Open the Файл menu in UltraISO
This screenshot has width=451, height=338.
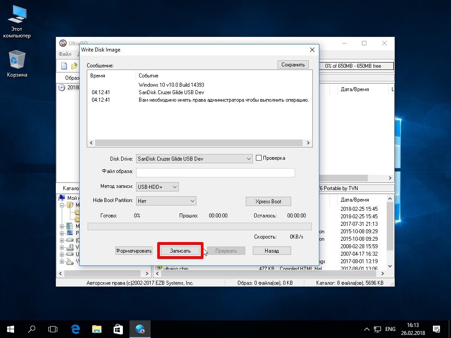(x=65, y=54)
